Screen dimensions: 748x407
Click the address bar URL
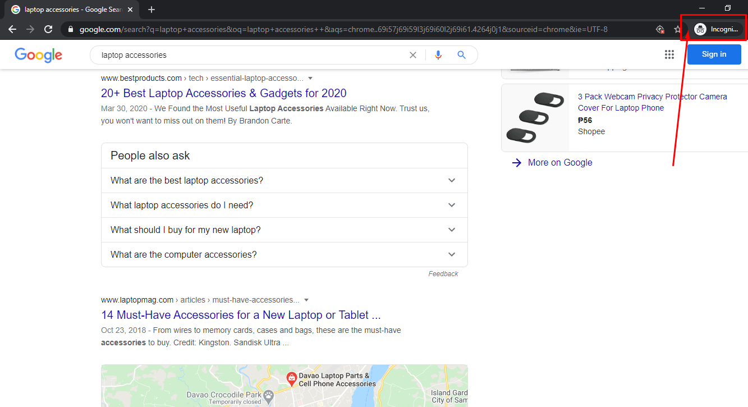[343, 29]
